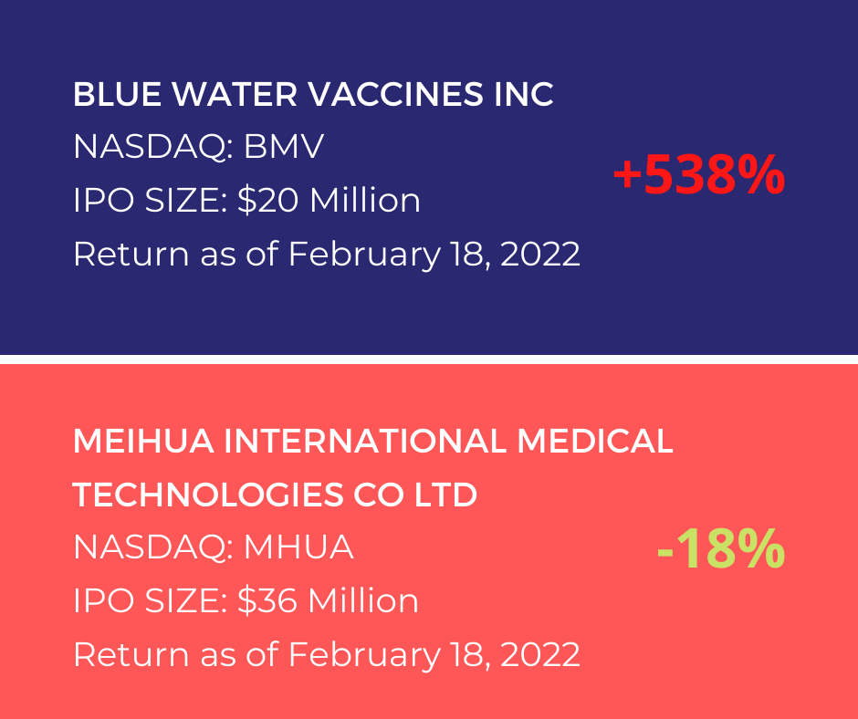Click the word VACCINES in the heading

(395, 94)
